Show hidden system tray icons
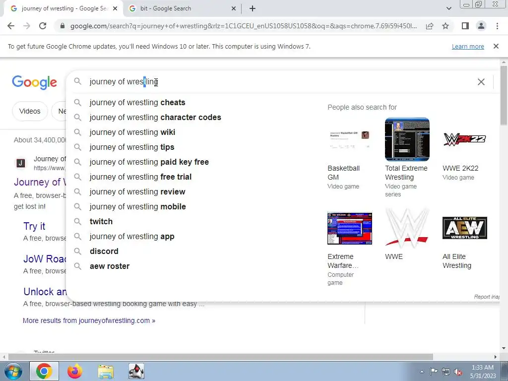This screenshot has width=508, height=381. [422, 372]
